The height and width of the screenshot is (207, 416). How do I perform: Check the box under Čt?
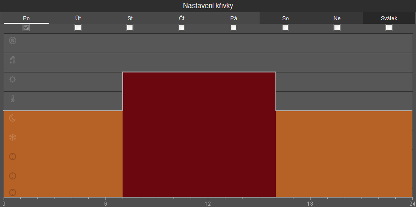(182, 27)
